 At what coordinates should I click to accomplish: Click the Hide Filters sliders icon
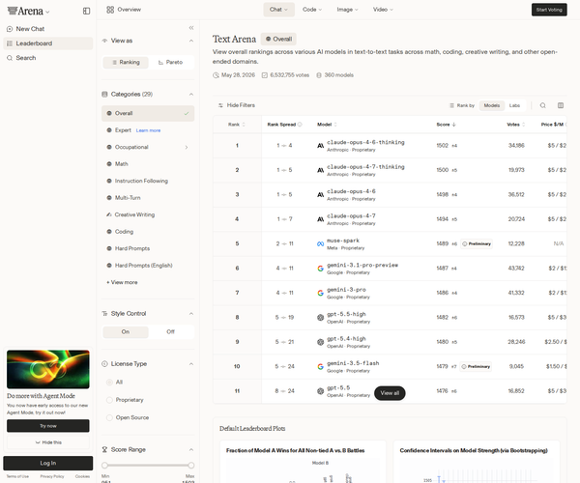click(220, 105)
